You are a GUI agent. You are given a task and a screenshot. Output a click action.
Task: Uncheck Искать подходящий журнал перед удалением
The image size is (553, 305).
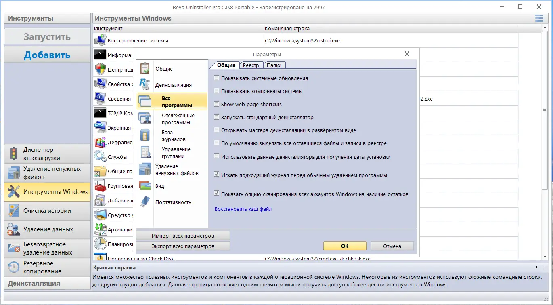coord(217,175)
